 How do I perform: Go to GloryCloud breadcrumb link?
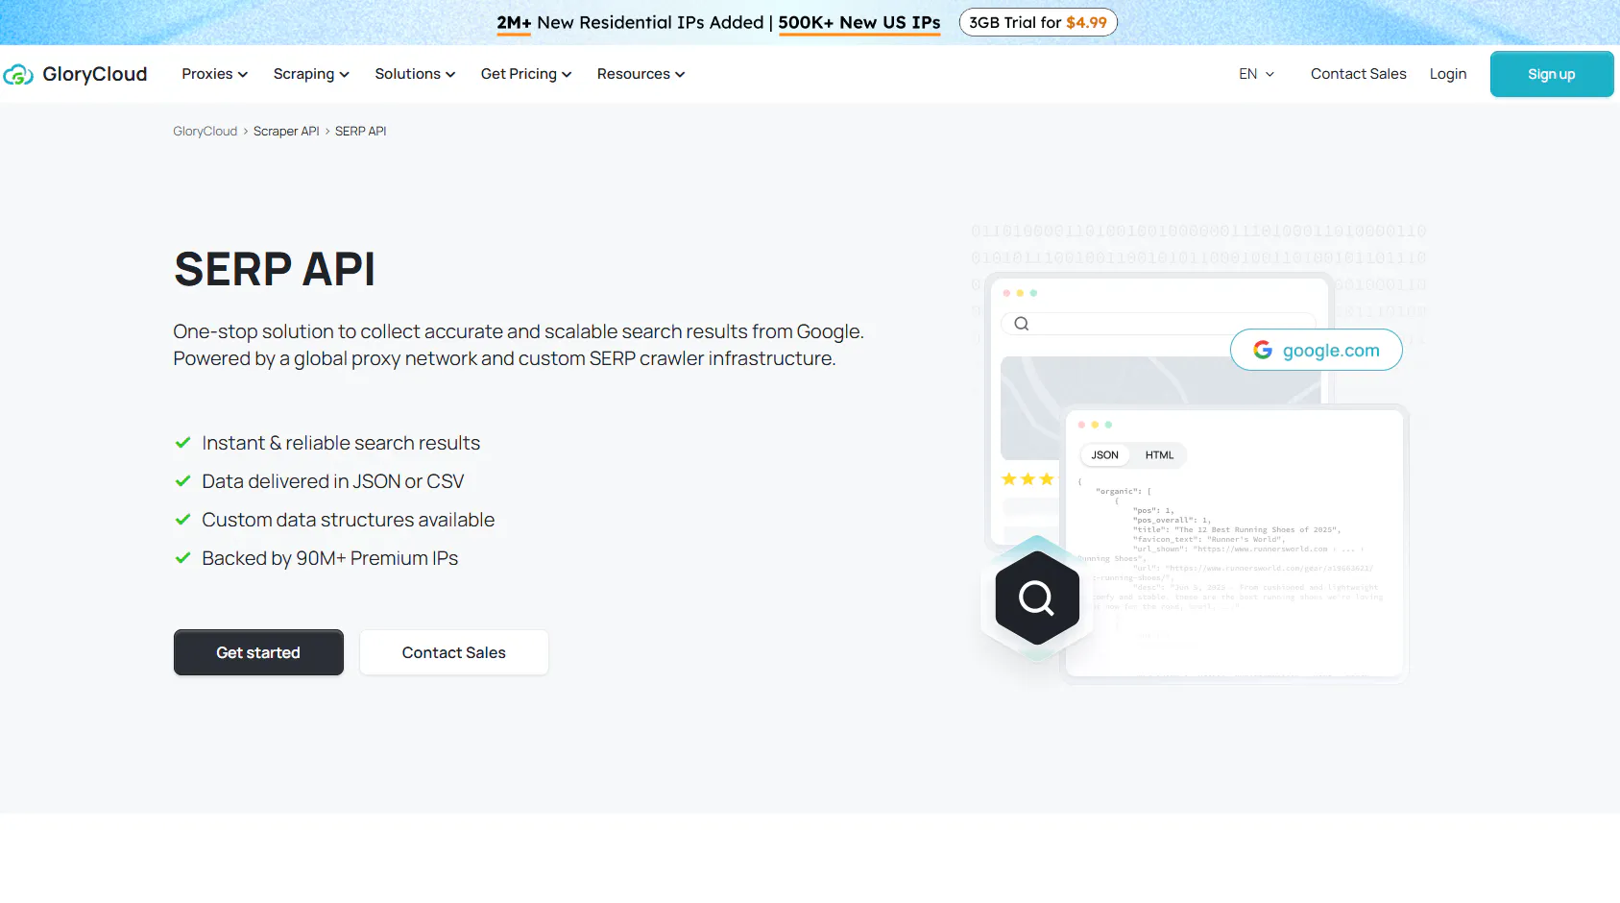205,132
